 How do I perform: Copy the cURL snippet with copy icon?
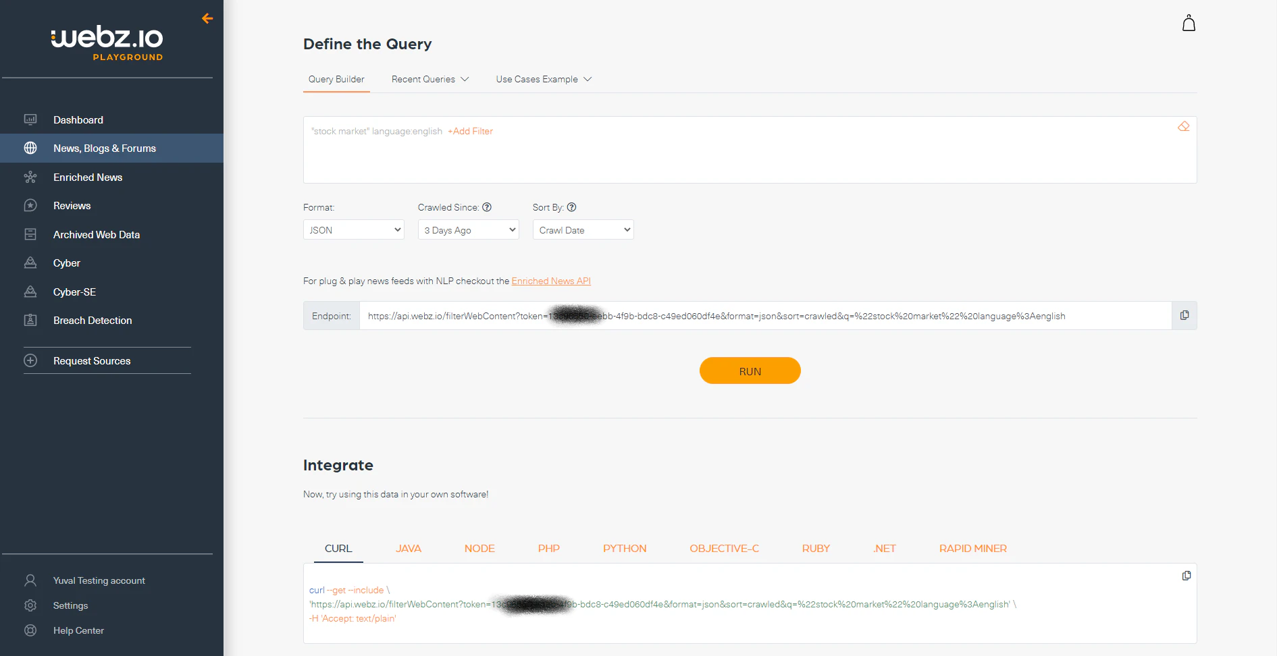click(1187, 575)
